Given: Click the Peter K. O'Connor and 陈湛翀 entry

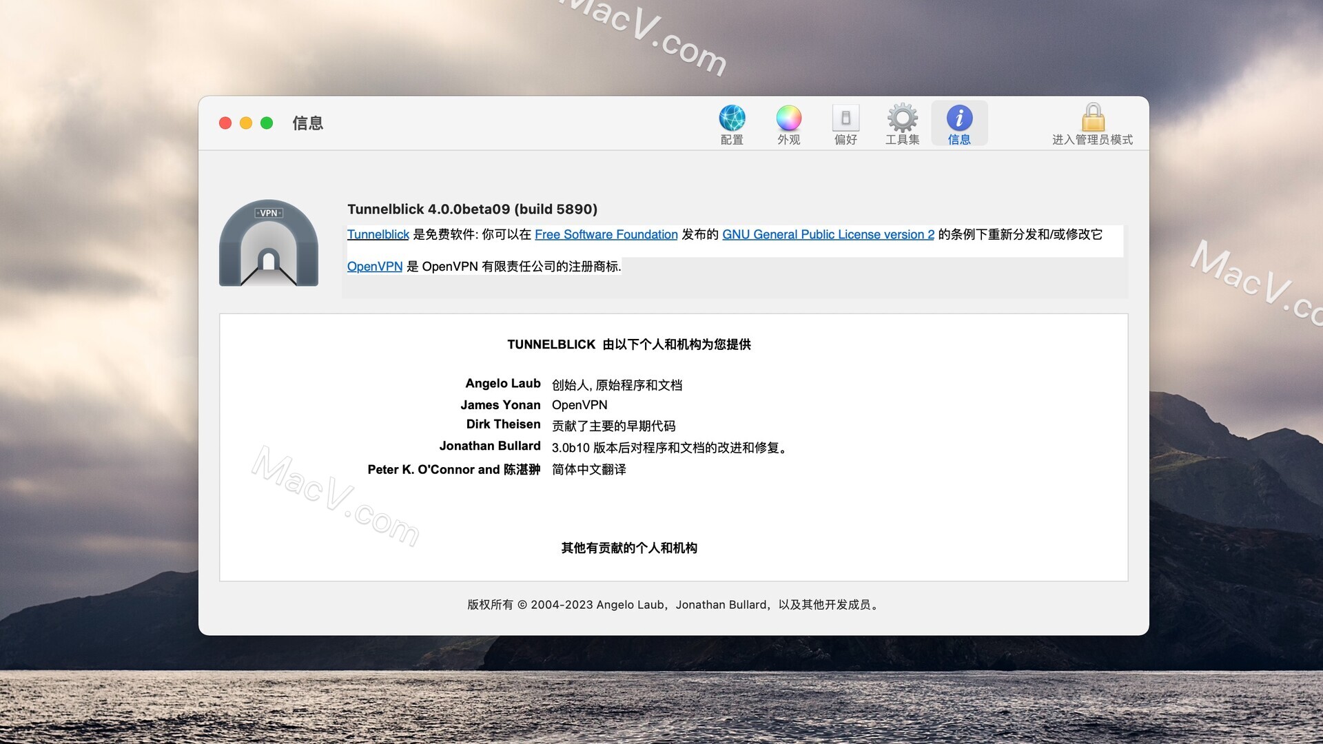Looking at the screenshot, I should pos(454,469).
